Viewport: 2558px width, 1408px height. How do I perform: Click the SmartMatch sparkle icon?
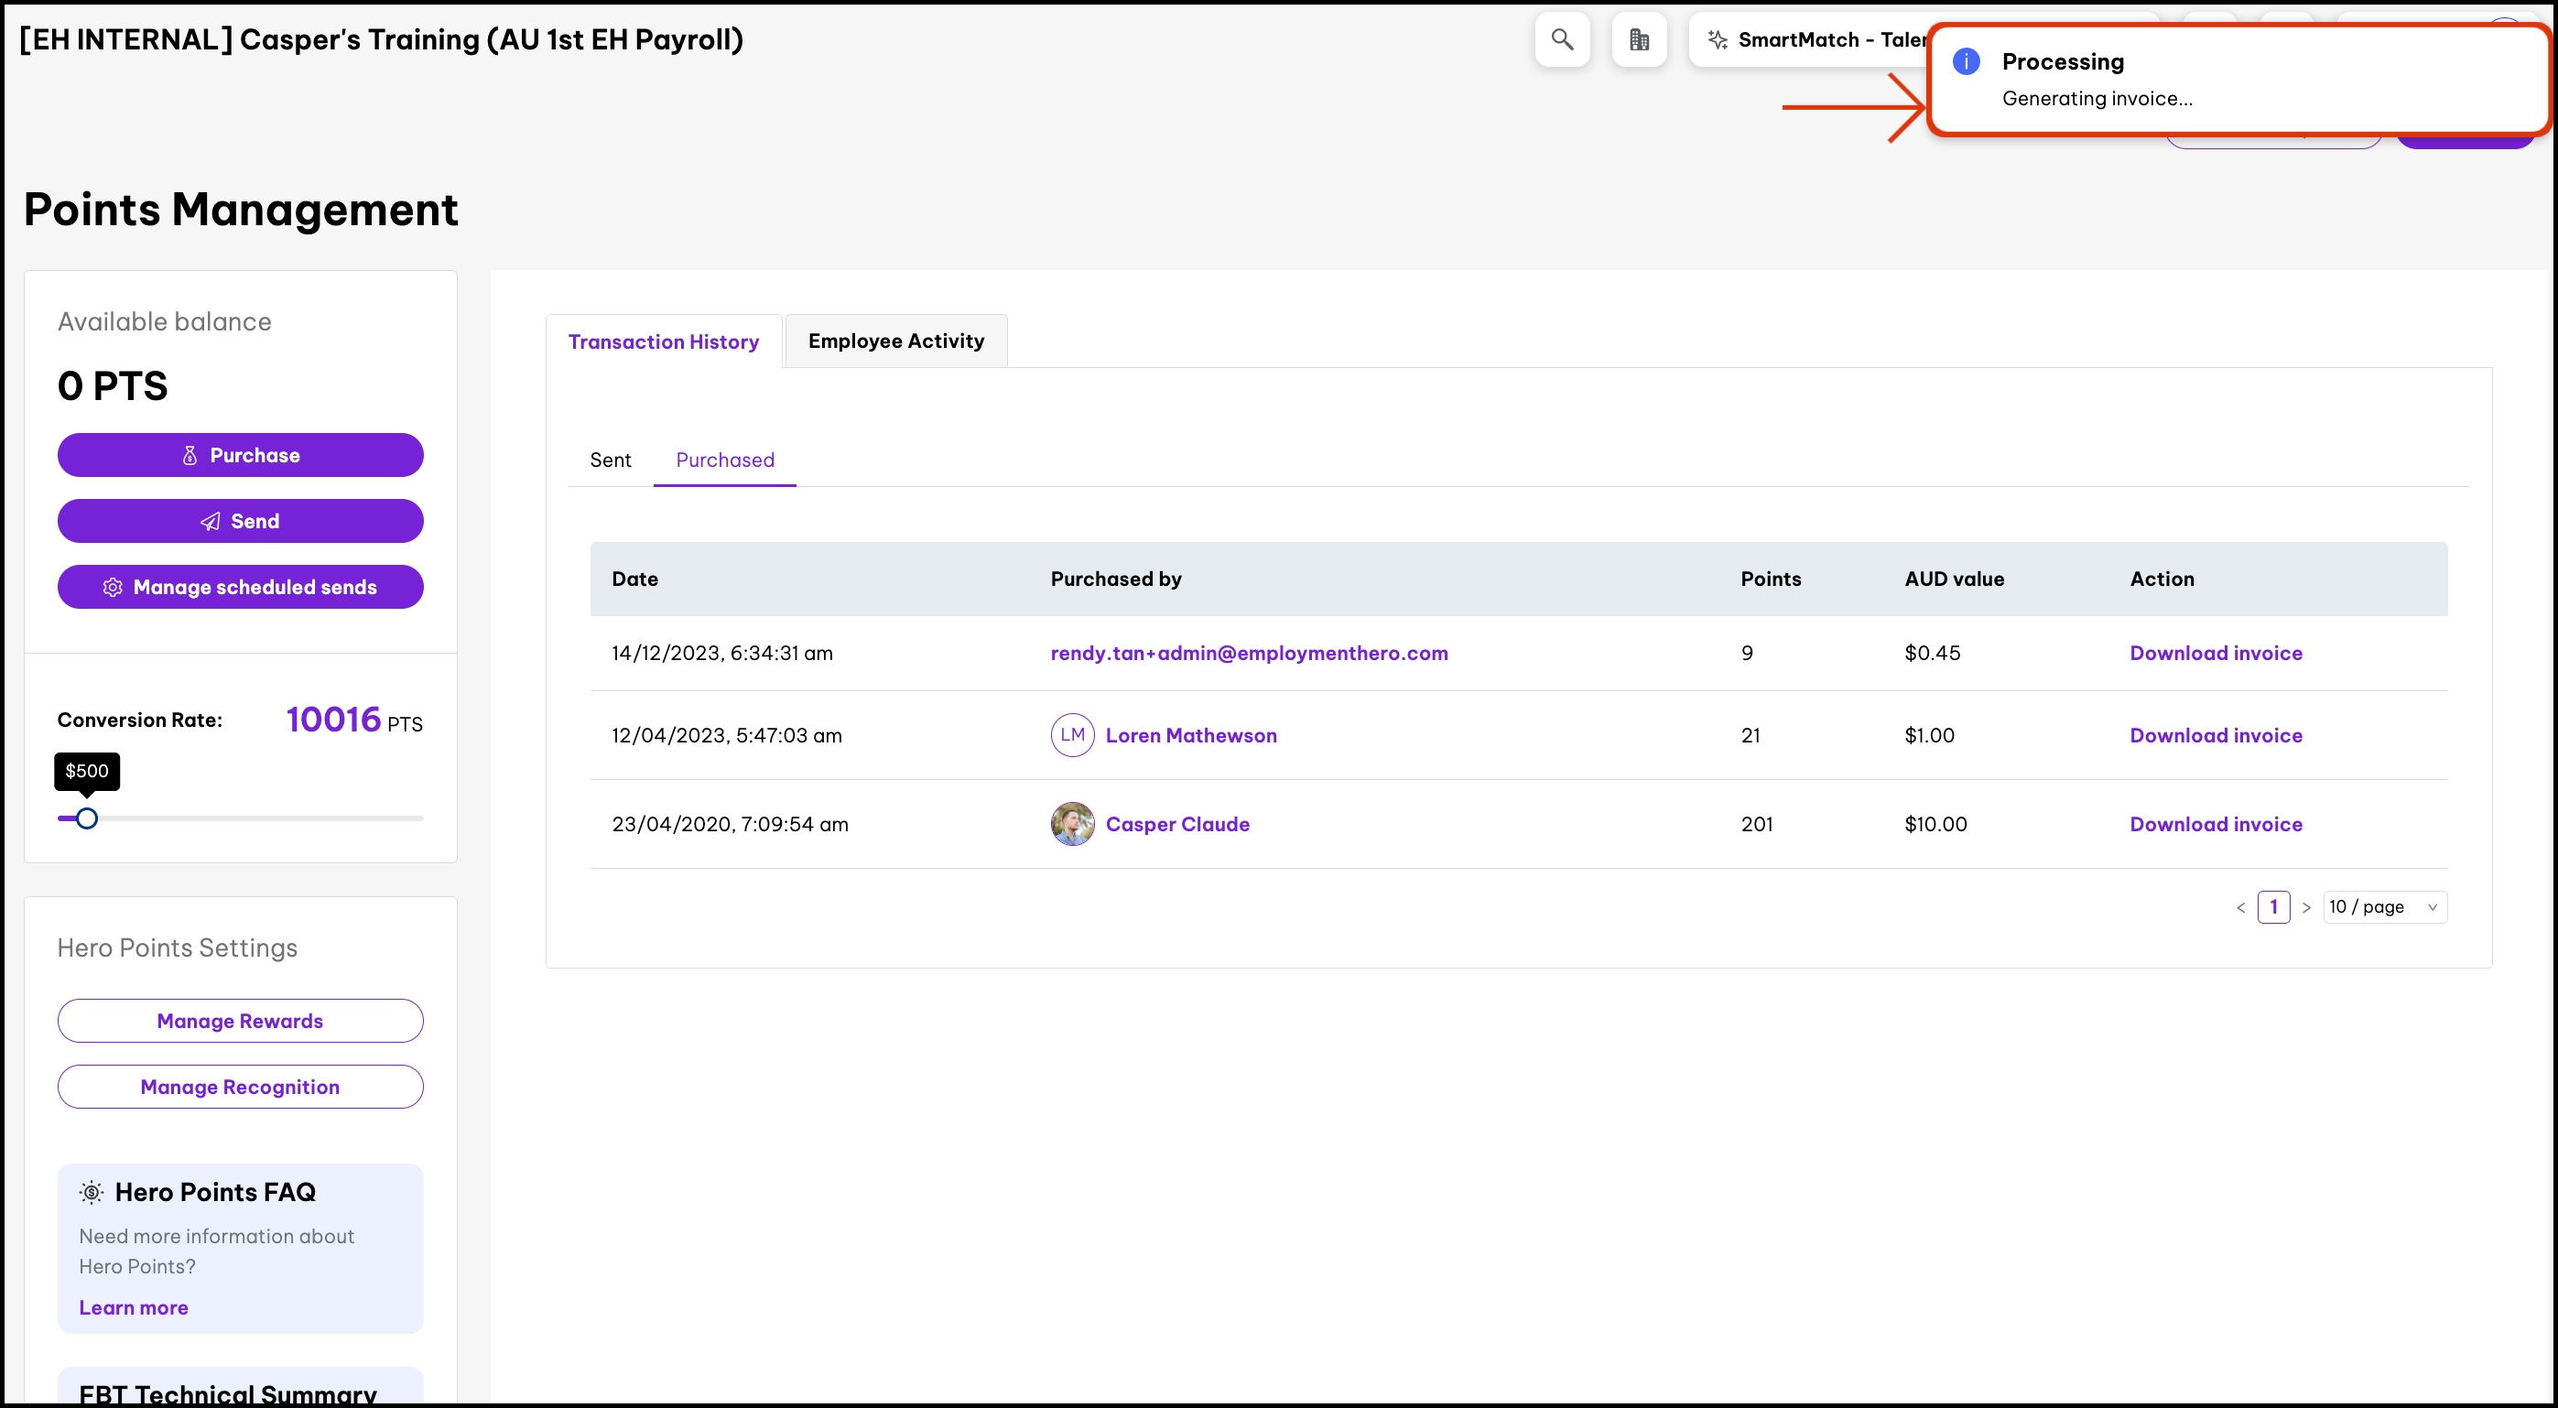coord(1717,39)
